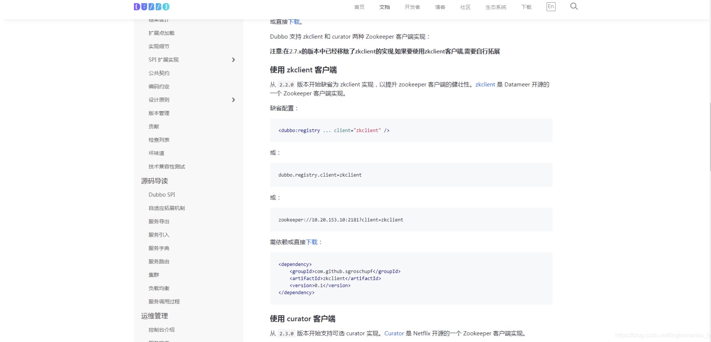Click the Dubbo logo
The image size is (711, 342).
point(151,6)
